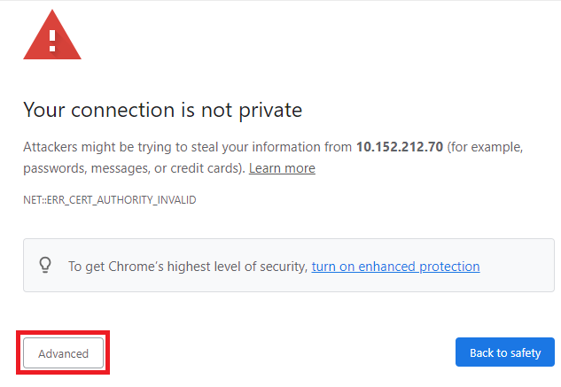Click the Your connection is not private heading
Screen dimensions: 561x387
[163, 110]
